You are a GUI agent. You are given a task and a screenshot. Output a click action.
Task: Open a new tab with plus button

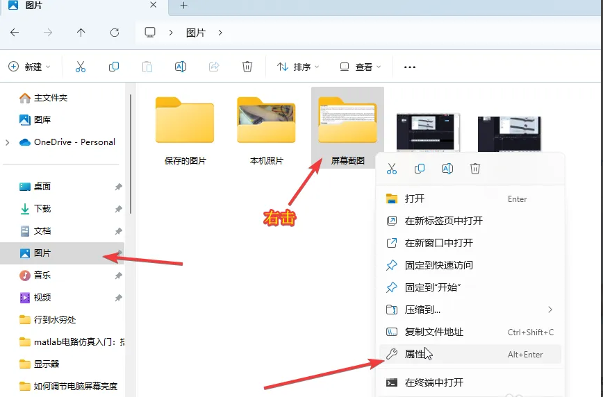pyautogui.click(x=183, y=6)
